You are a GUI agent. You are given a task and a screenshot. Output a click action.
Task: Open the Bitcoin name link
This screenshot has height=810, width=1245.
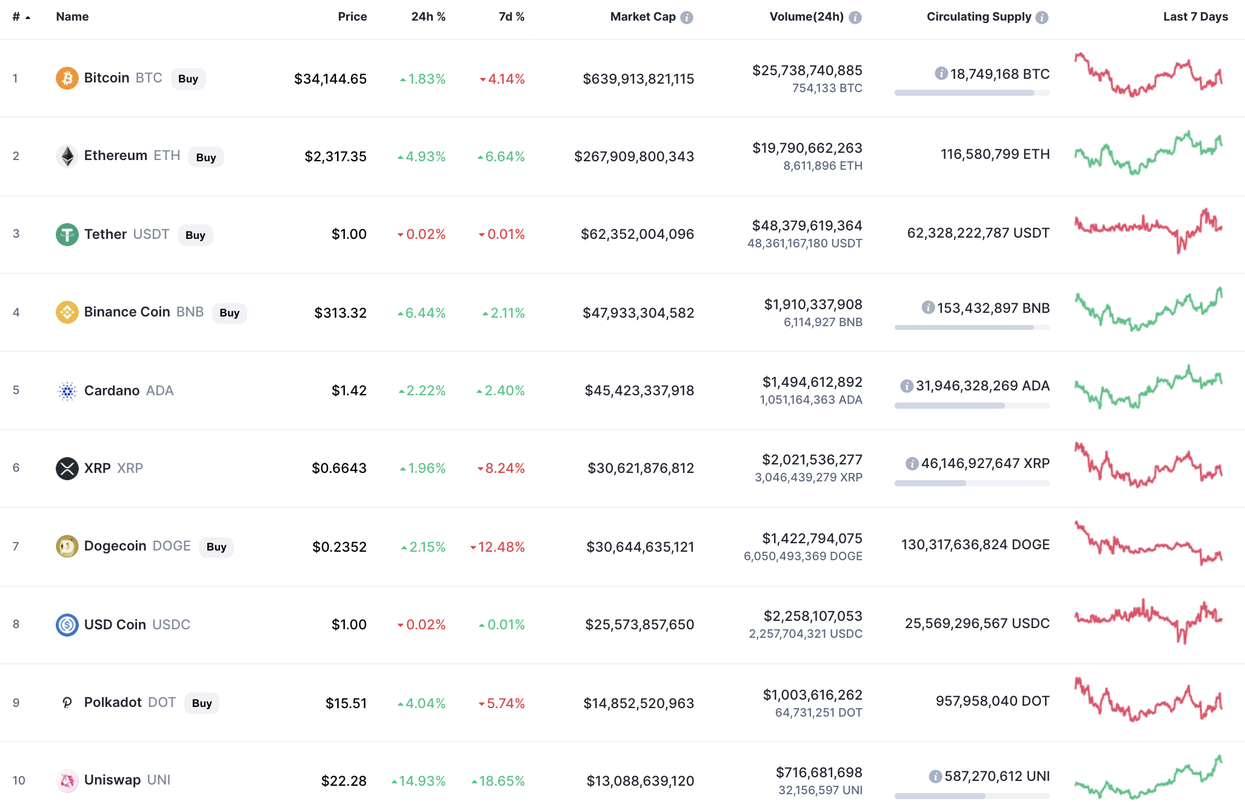[x=107, y=78]
